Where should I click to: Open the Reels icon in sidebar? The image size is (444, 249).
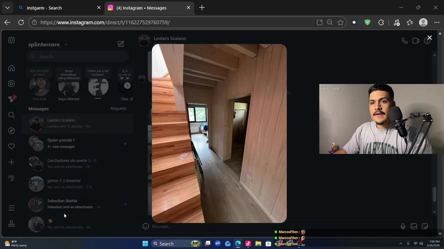(11, 84)
